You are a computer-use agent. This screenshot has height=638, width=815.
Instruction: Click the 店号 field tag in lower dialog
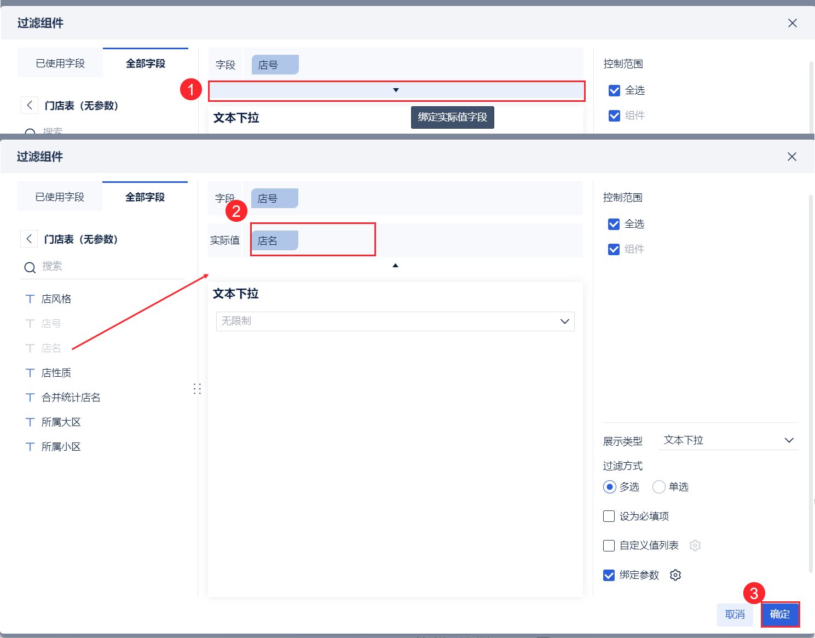click(x=275, y=198)
